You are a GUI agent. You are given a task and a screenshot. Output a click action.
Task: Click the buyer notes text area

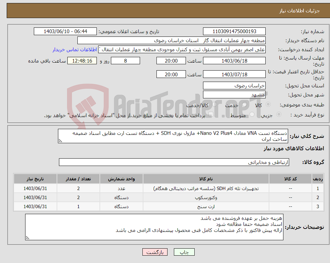pos(154,227)
